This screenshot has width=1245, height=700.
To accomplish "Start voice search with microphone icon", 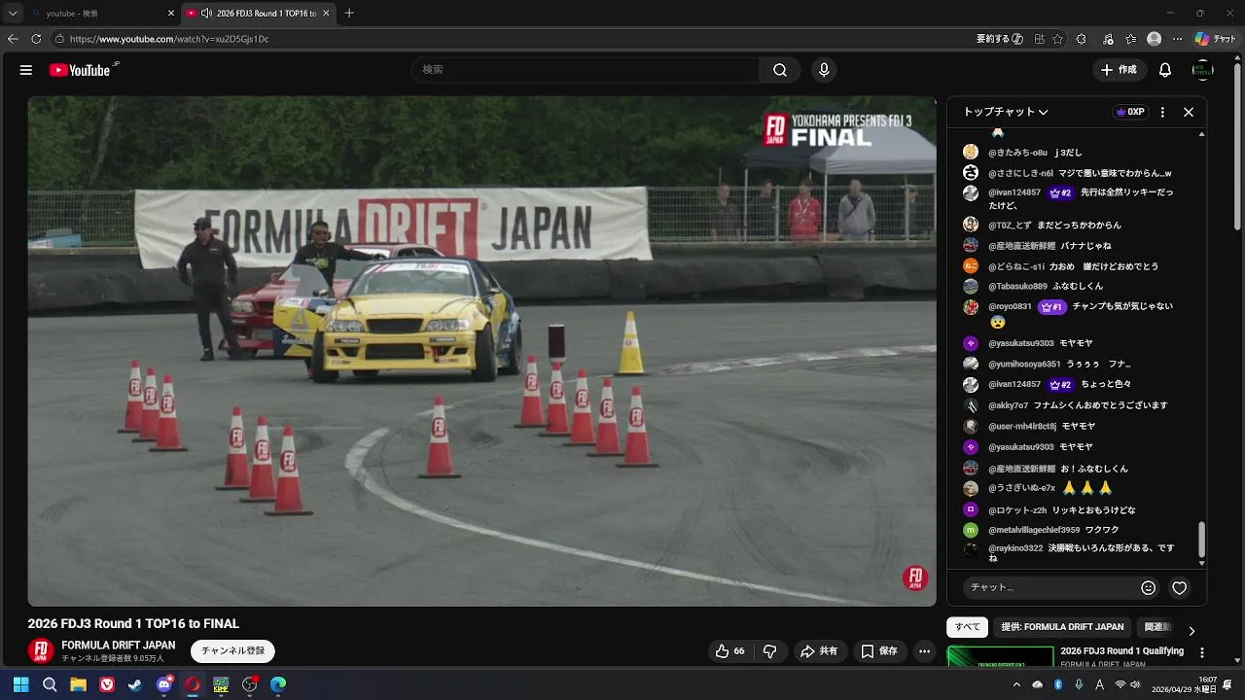I will point(824,70).
